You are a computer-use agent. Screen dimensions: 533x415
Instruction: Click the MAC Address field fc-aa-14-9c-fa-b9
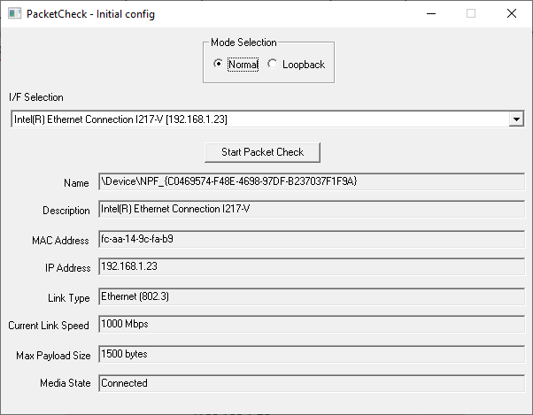coord(312,239)
